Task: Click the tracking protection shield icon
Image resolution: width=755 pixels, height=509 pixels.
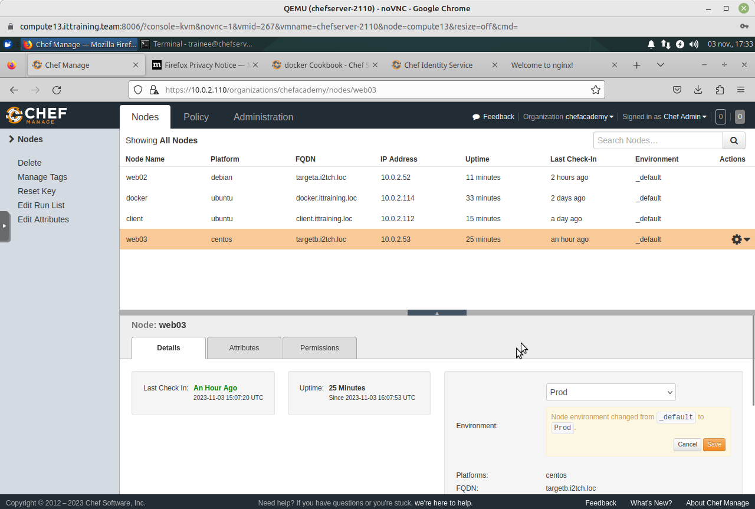Action: (138, 90)
